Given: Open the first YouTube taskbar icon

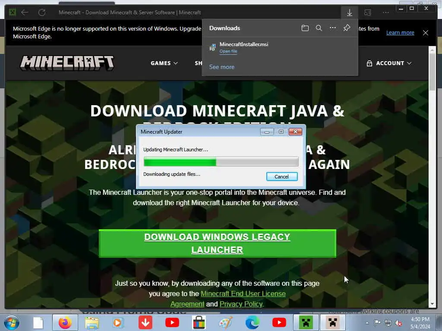Looking at the screenshot, I should pyautogui.click(x=172, y=322).
